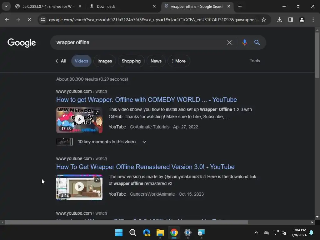Open the last taskbar app with monitor icon
Viewport: 320px width, 240px height.
[202, 232]
